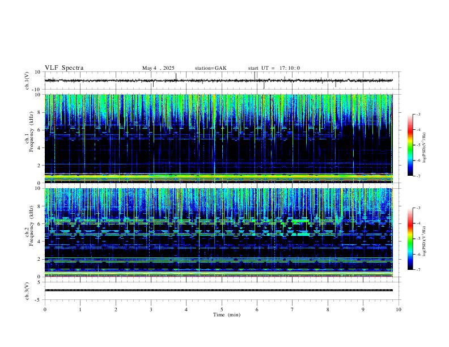This screenshot has width=449, height=347.
Task: Click the ch.2 log(PSD) colorbar label
Action: (424, 241)
